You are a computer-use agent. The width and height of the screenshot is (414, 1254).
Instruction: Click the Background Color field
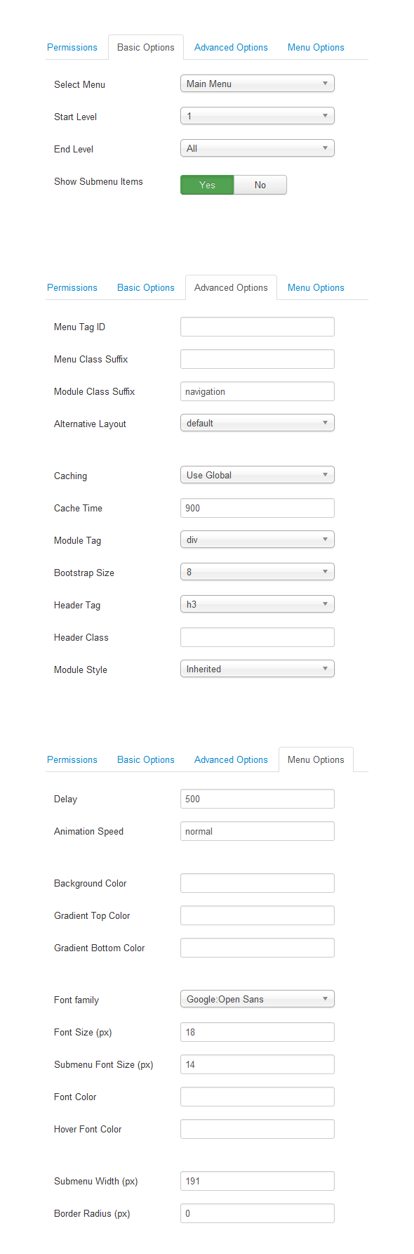[258, 883]
